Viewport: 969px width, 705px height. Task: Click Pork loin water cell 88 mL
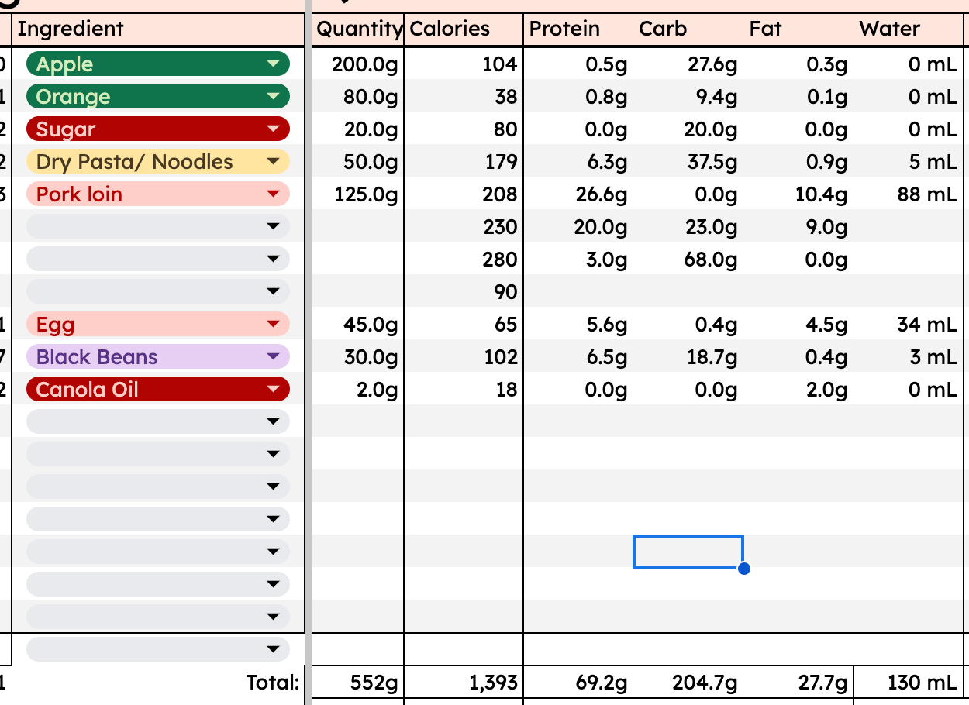pyautogui.click(x=908, y=194)
